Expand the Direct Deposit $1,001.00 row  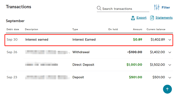coord(170,65)
